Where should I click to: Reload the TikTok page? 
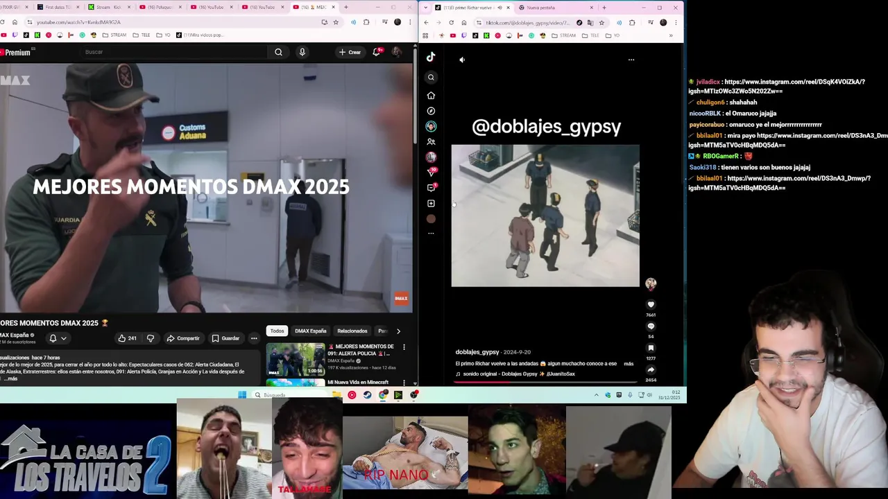[451, 22]
